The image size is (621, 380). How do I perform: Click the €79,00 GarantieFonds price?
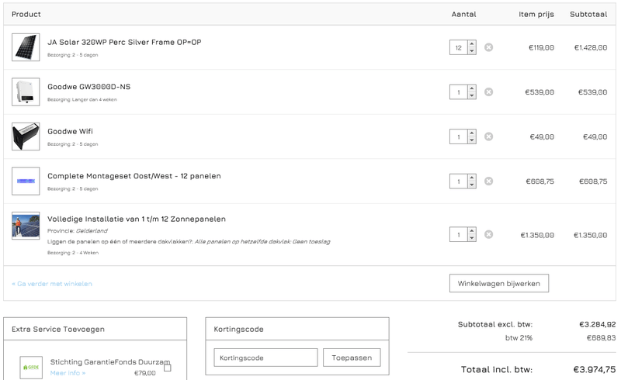click(145, 373)
